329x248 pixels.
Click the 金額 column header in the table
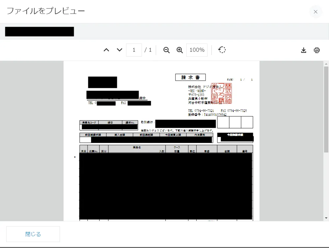227,151
